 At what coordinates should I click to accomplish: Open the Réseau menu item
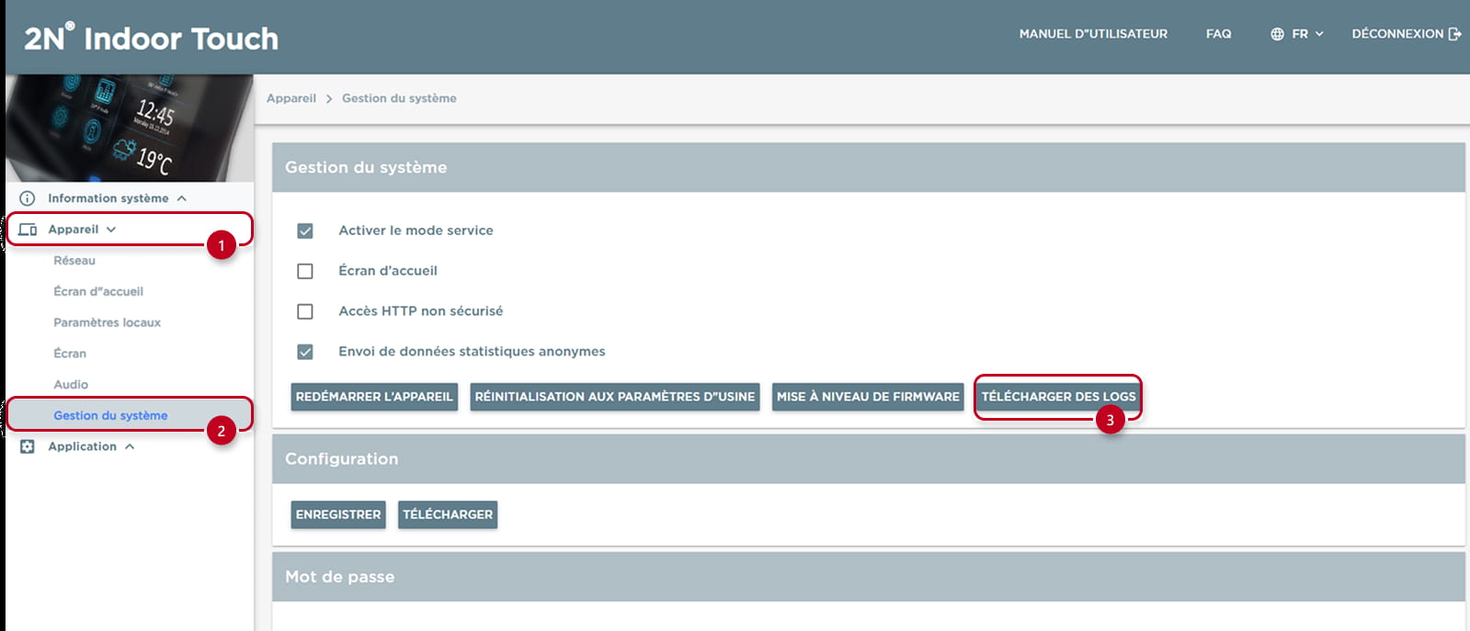point(74,261)
